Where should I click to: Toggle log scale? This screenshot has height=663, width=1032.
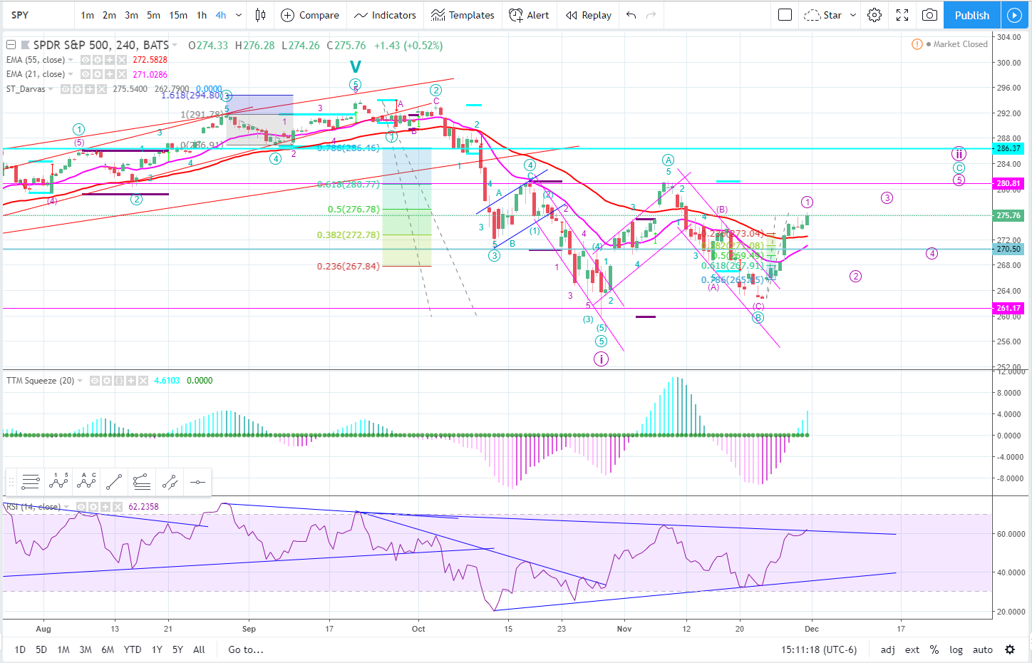coord(956,649)
